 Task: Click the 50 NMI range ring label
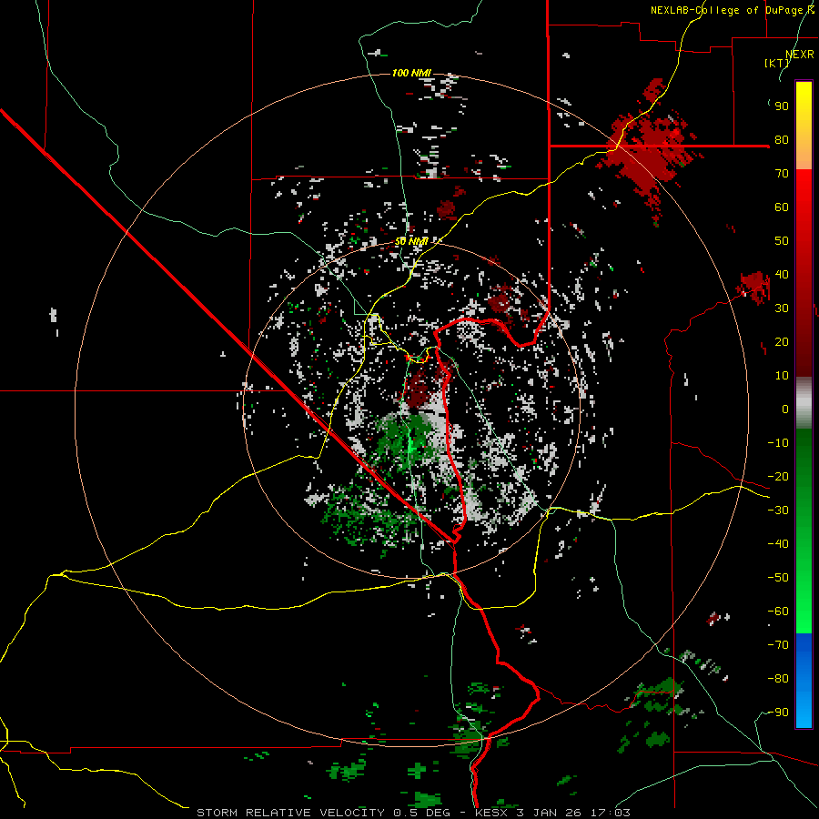(411, 241)
